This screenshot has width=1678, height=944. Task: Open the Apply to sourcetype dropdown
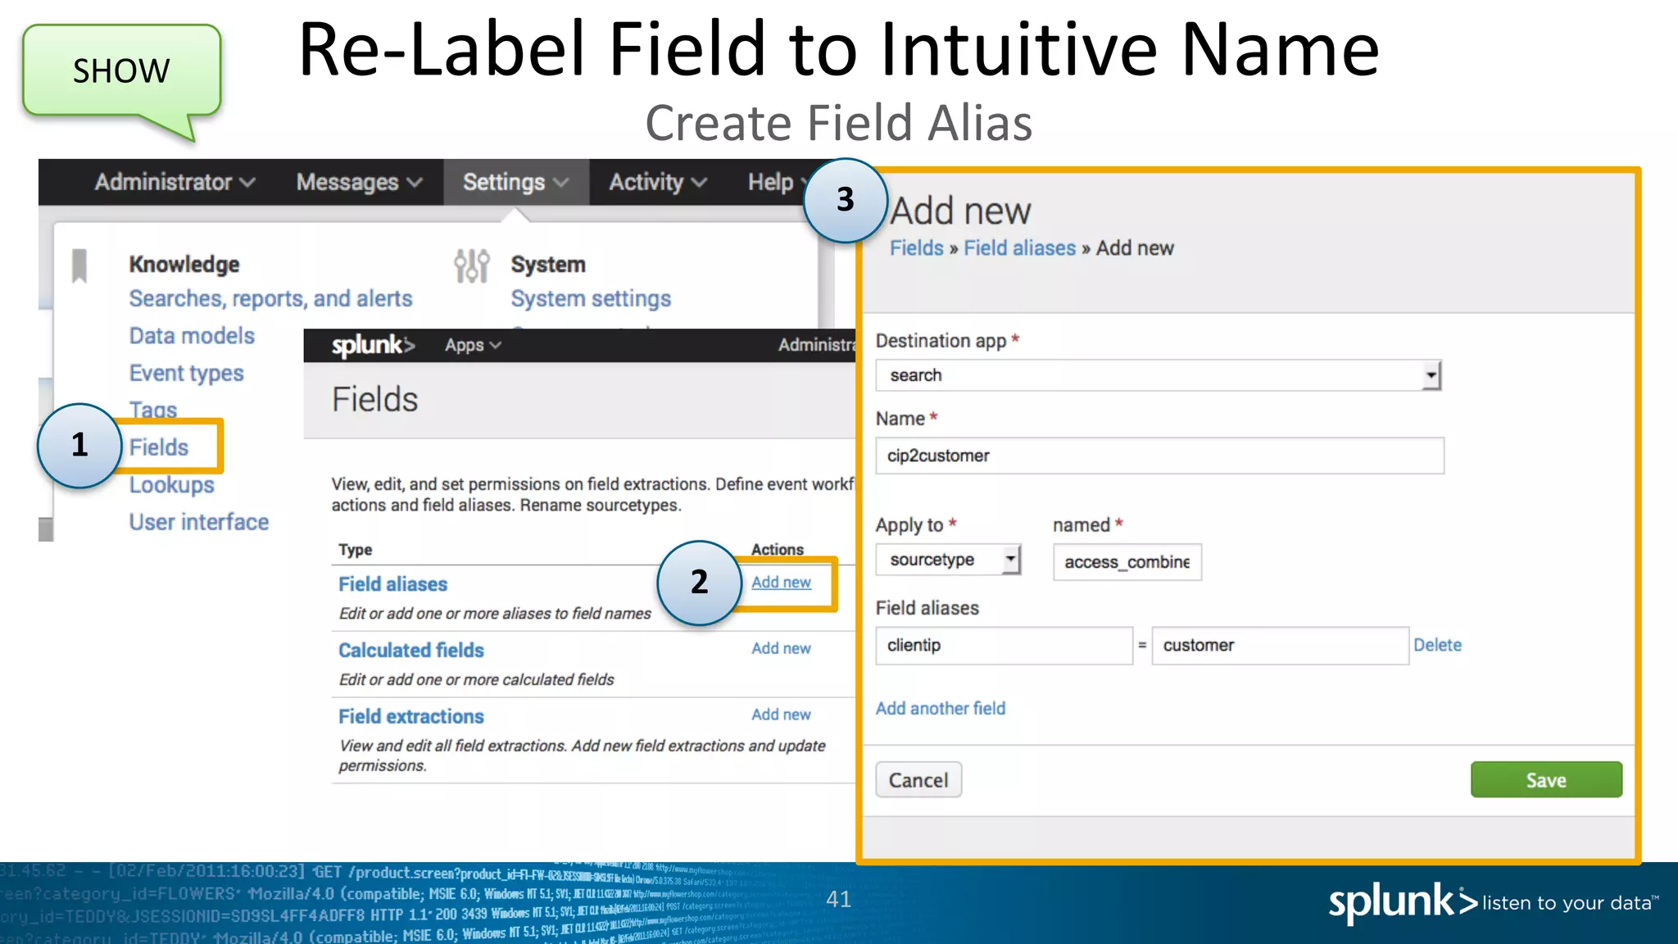point(948,560)
